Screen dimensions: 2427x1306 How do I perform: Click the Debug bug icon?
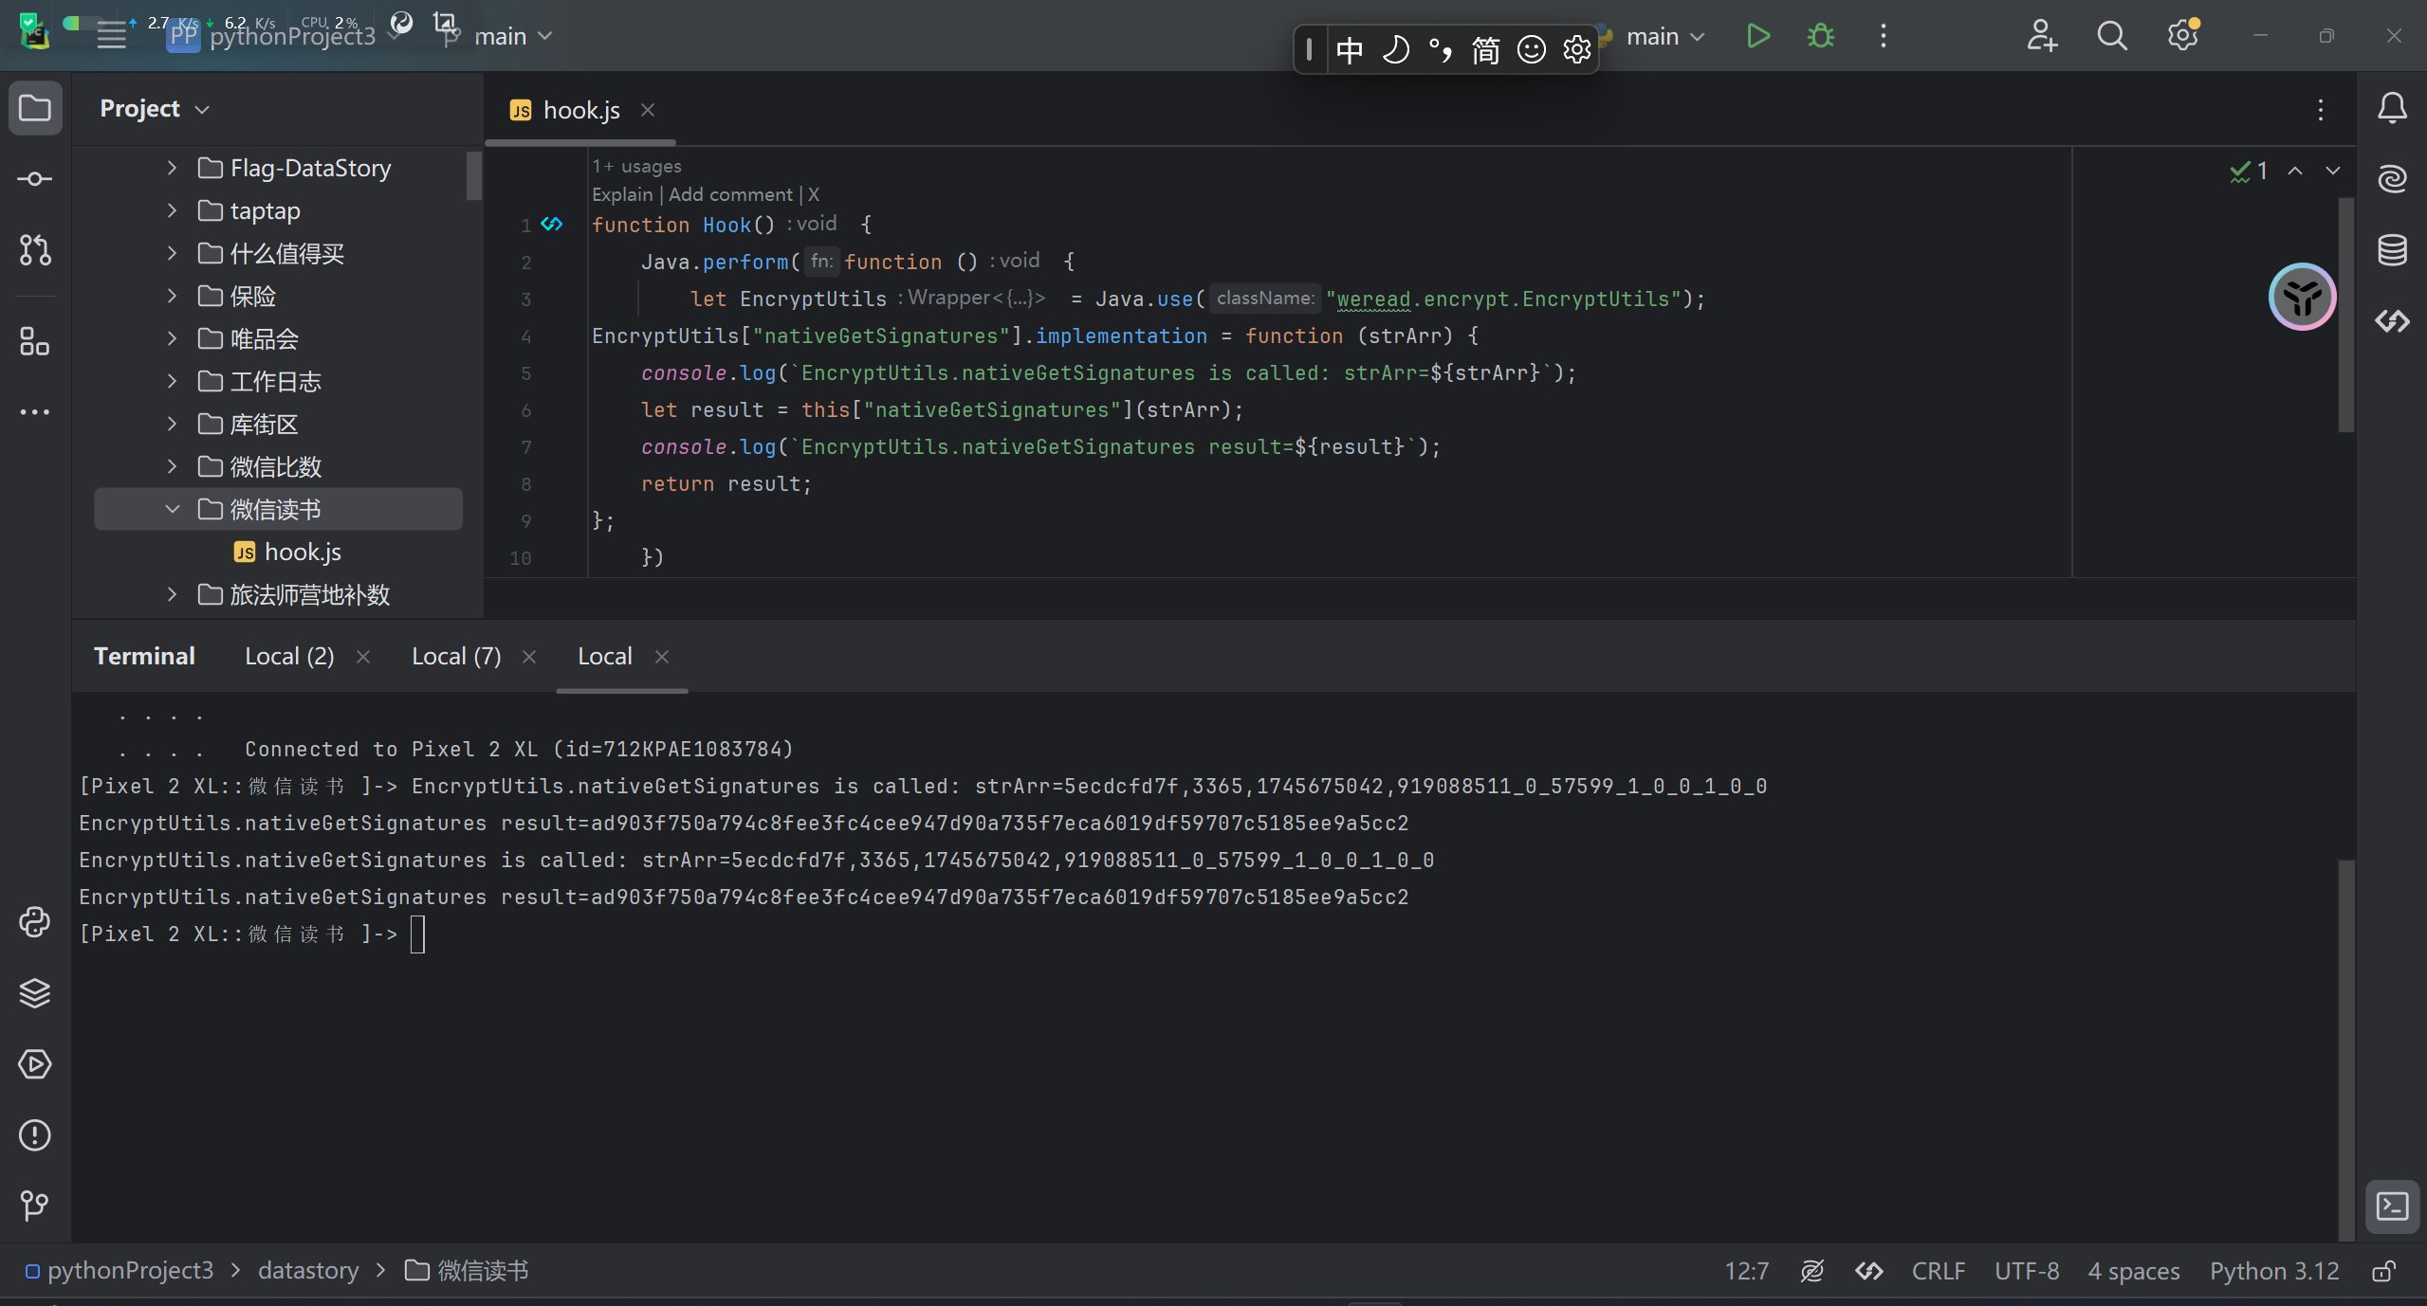click(1820, 37)
